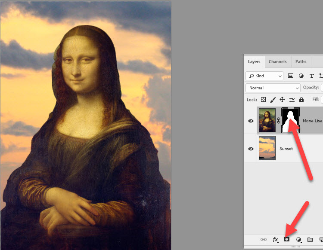323x250 pixels.
Task: Click the link layers icon
Action: pyautogui.click(x=264, y=240)
